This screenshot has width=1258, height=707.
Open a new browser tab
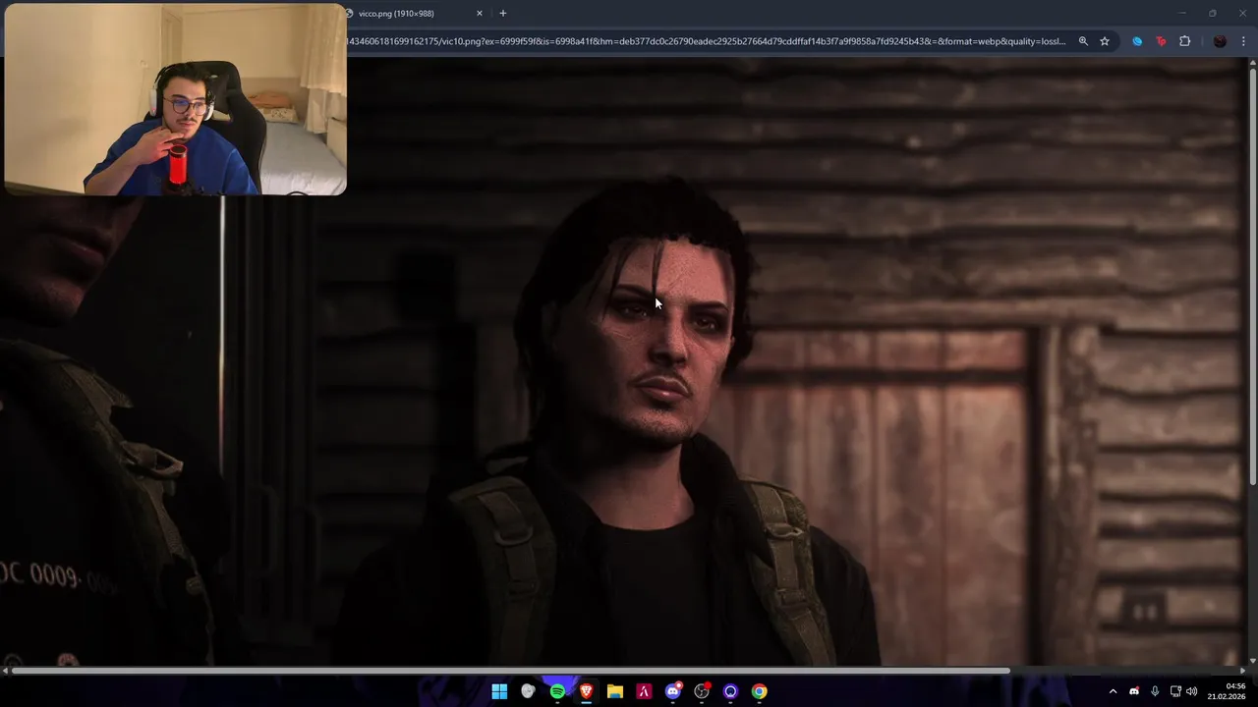[x=503, y=14]
